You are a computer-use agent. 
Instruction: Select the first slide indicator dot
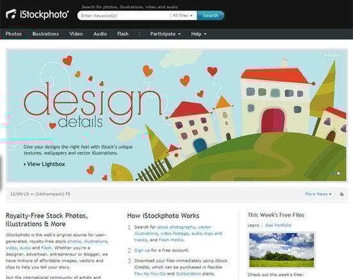(333, 173)
